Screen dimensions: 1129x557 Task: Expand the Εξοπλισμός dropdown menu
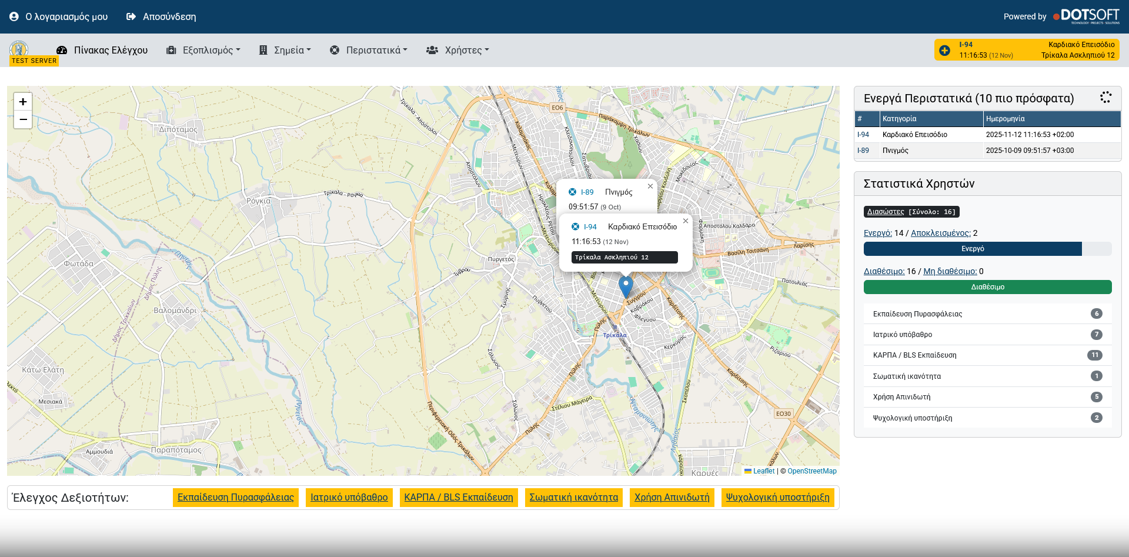click(203, 51)
